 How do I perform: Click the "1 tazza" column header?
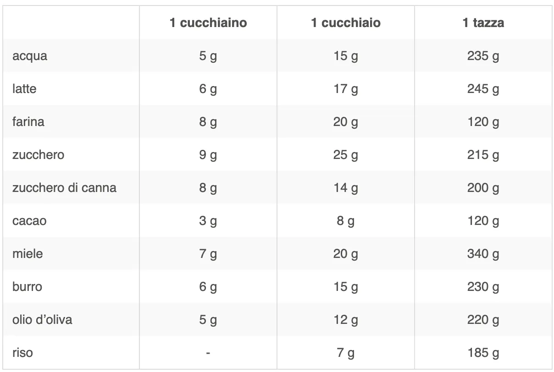[483, 23]
